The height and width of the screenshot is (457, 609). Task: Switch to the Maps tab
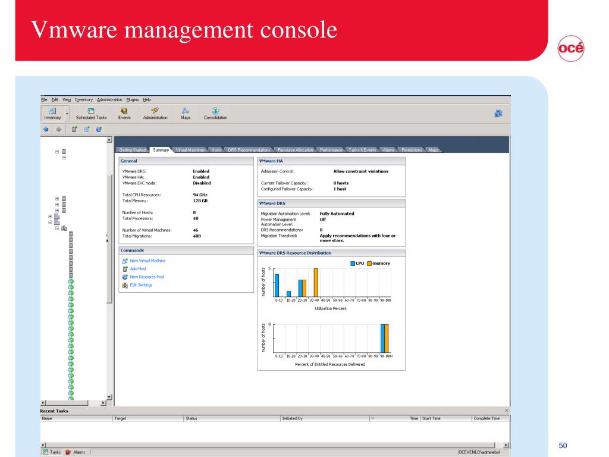pos(433,150)
